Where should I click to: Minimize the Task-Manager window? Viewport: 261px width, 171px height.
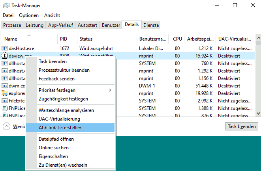click(x=217, y=5)
